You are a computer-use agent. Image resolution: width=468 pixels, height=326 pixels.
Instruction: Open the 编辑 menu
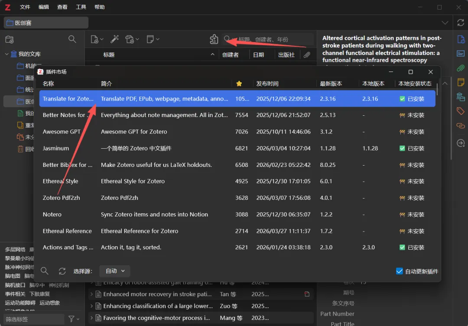tap(44, 7)
